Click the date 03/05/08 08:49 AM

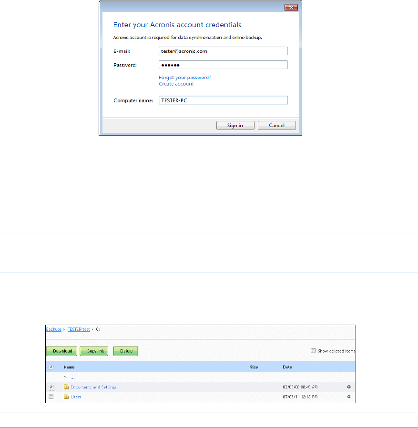tap(300, 387)
